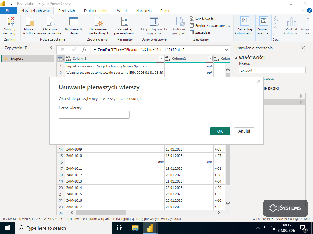This screenshot has height=234, width=313.
Task: Open Column2 filter dropdown
Action: pos(210,58)
